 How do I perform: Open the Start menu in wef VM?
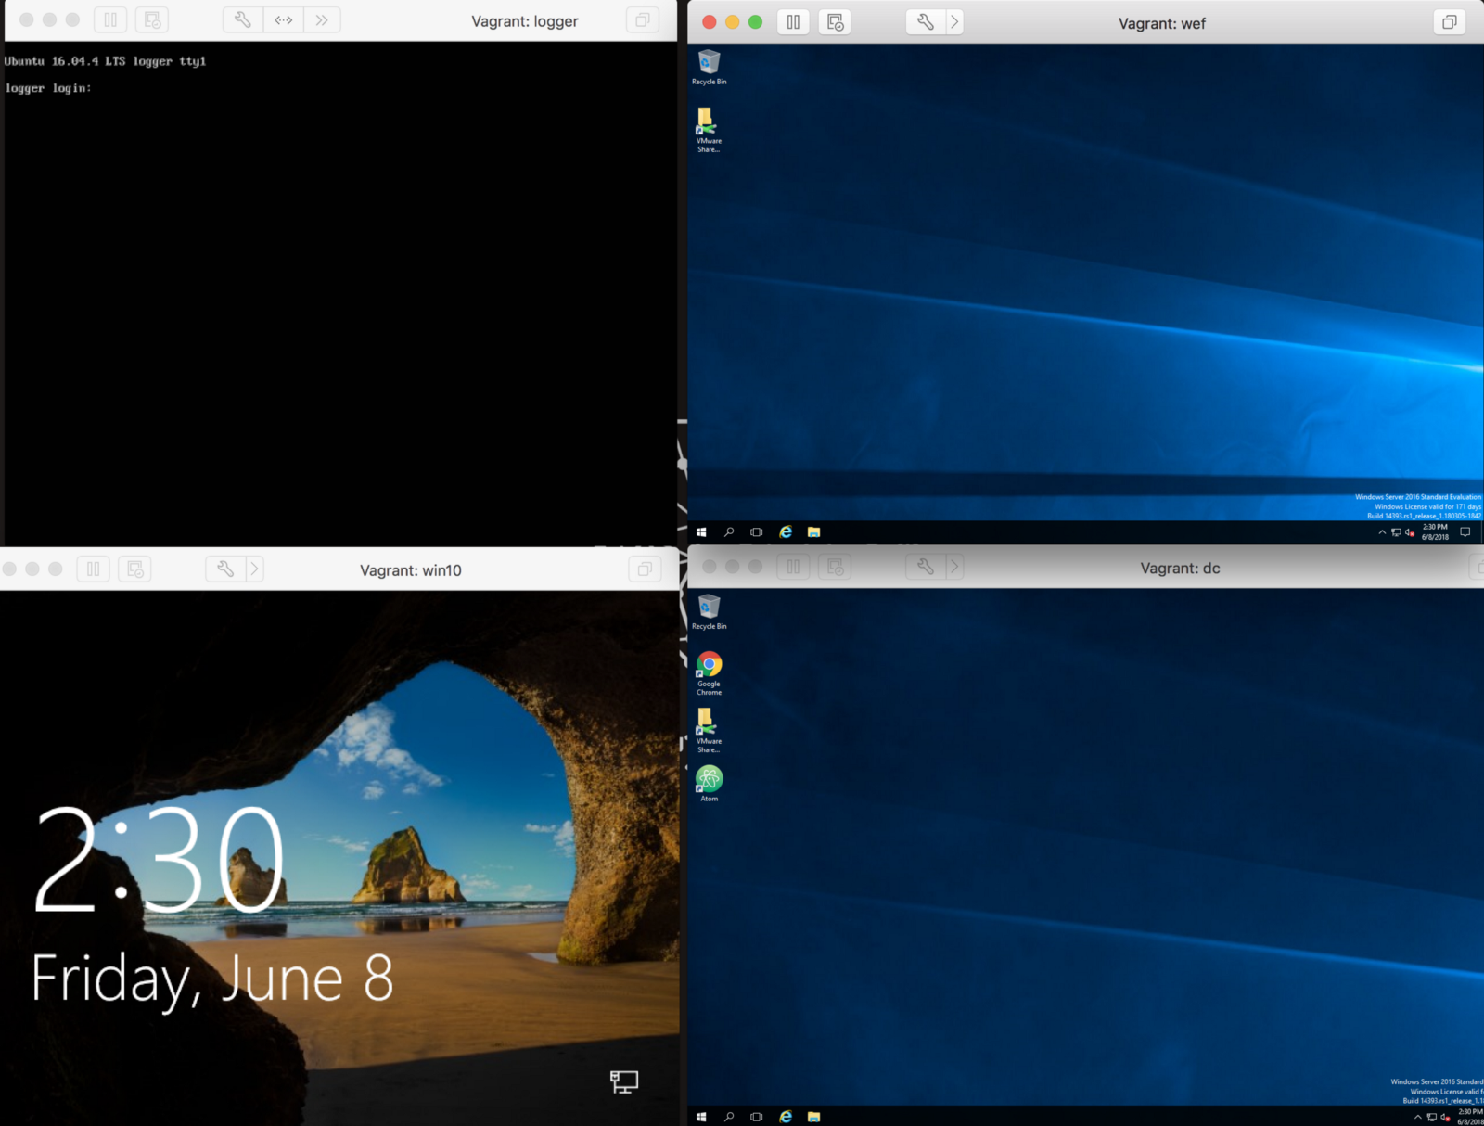[701, 532]
